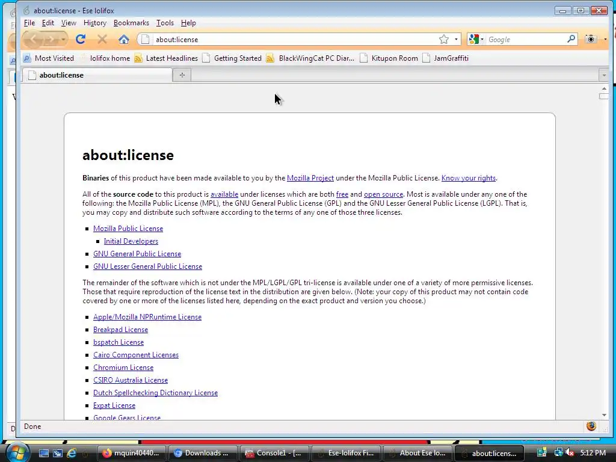616x462 pixels.
Task: Click the scrollbar down arrow
Action: 604,415
